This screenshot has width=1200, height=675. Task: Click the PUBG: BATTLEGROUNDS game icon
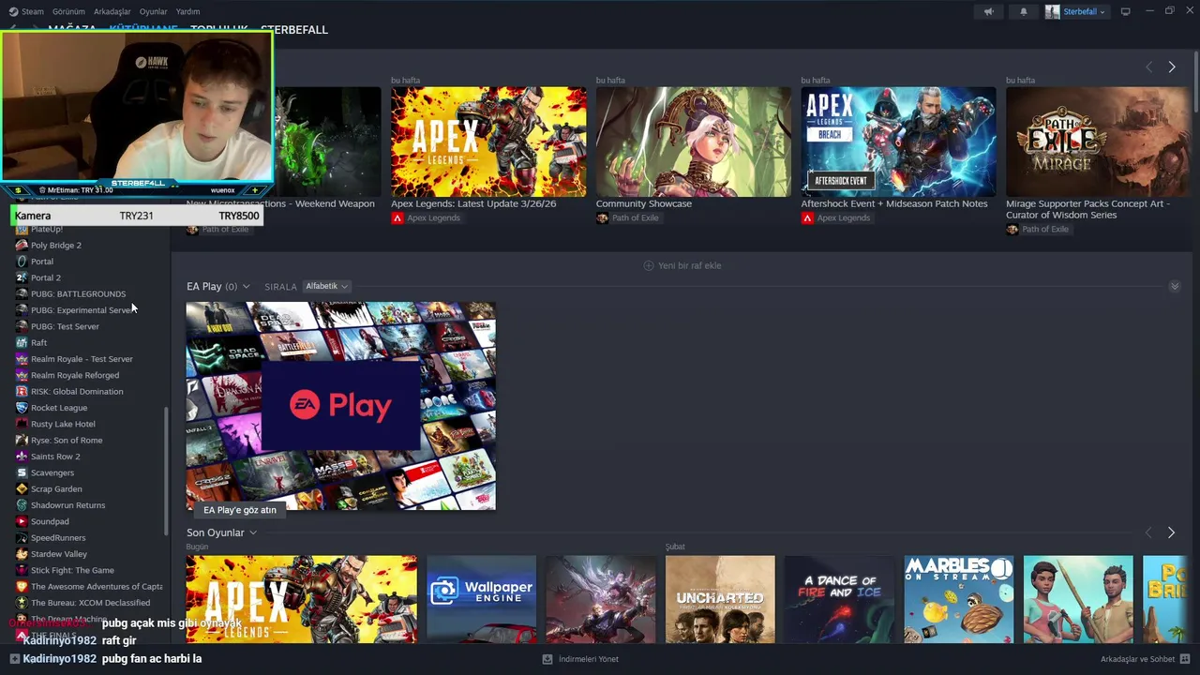22,293
